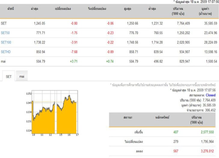The width and height of the screenshot is (219, 158).
Task: Select SET percent change -0.06
Action: [110, 23]
